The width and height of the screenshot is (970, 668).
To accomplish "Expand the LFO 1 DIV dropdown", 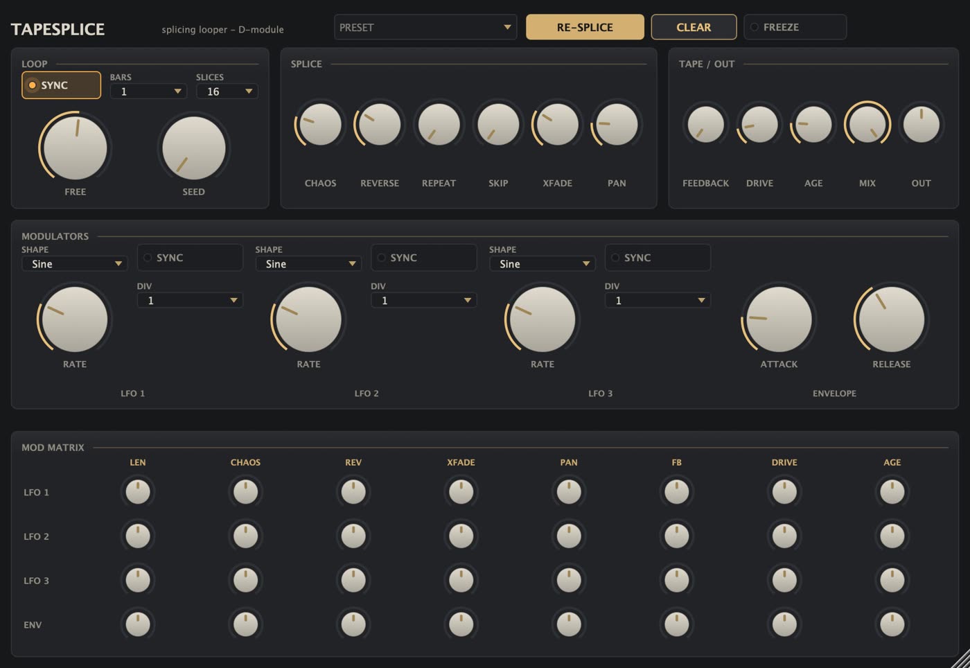I will (190, 301).
